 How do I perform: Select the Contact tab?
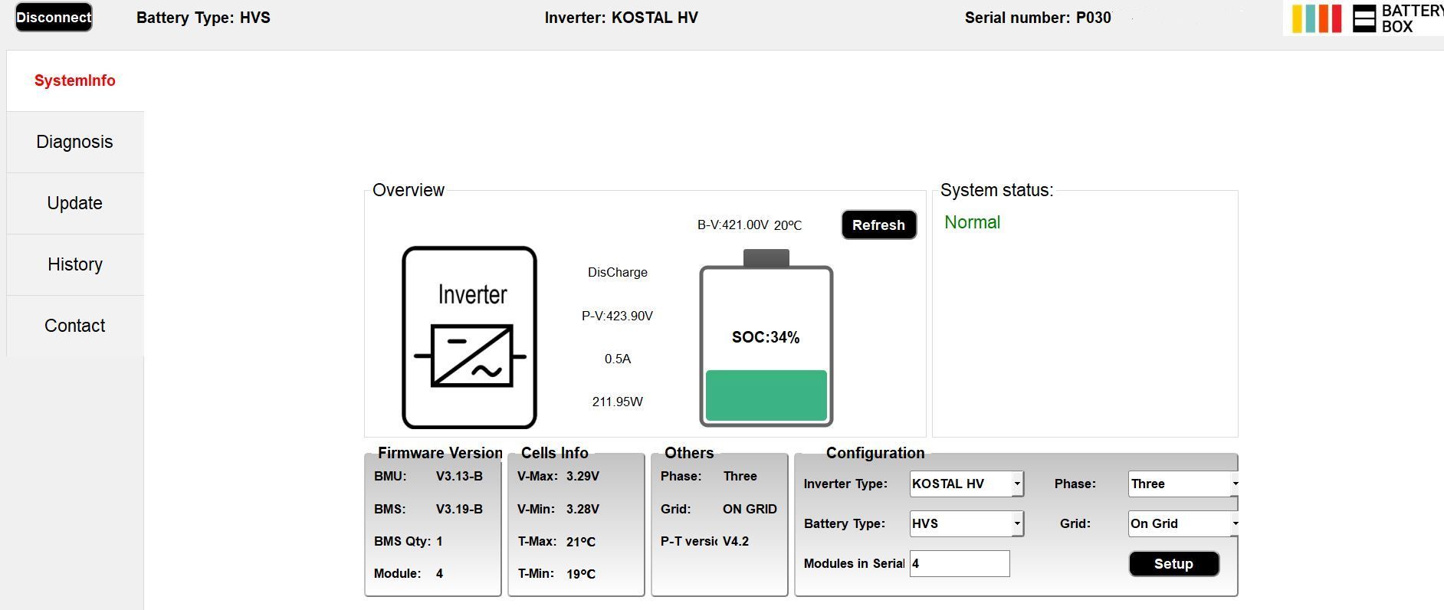click(x=75, y=326)
